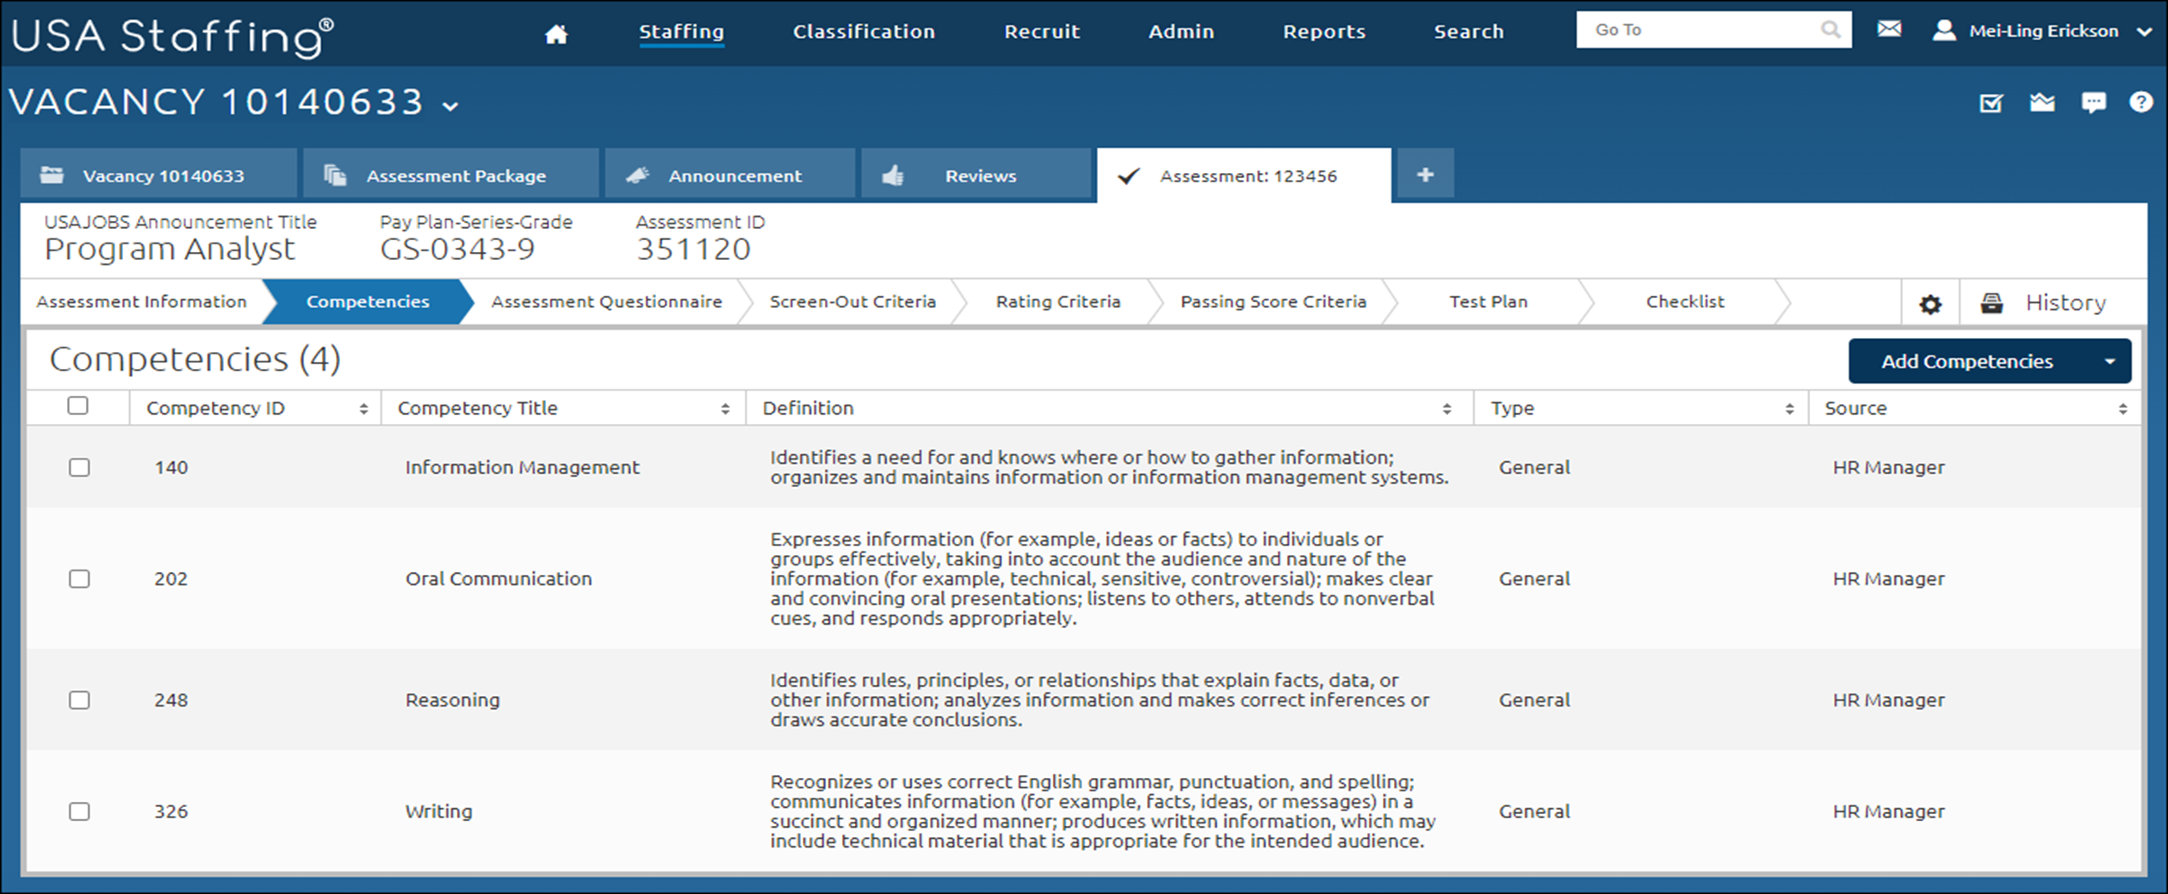The height and width of the screenshot is (894, 2168).
Task: Go to Assessment Information step
Action: tap(141, 302)
